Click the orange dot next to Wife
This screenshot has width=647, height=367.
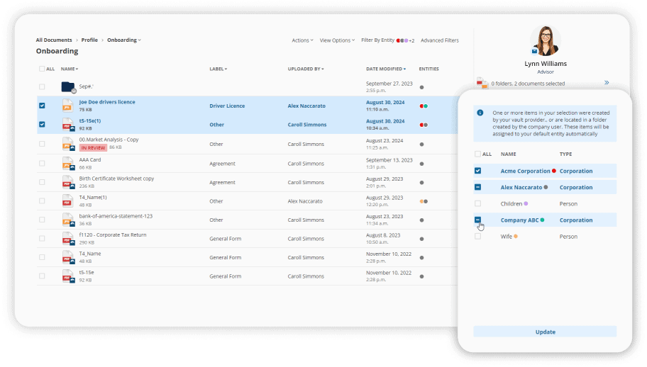(x=516, y=237)
